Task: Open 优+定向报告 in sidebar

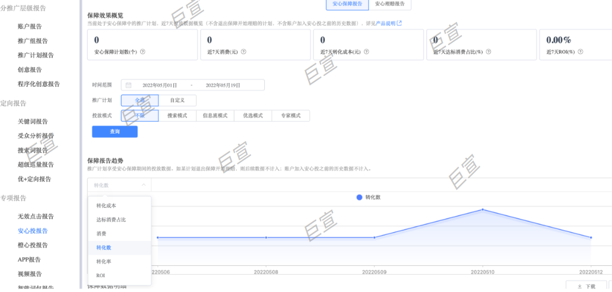Action: tap(34, 179)
